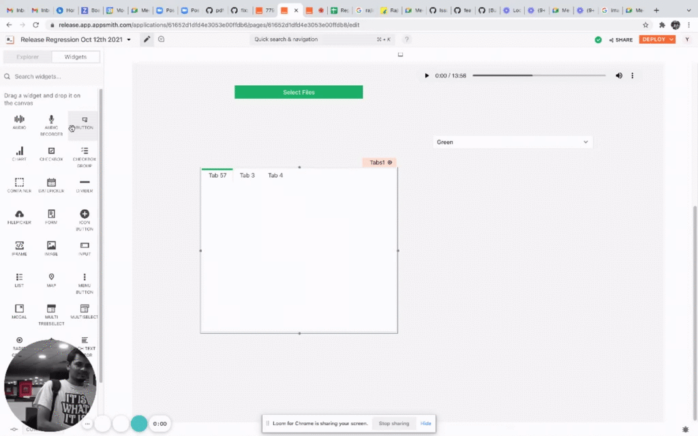
Task: Select the Iframe widget icon
Action: pyautogui.click(x=18, y=245)
